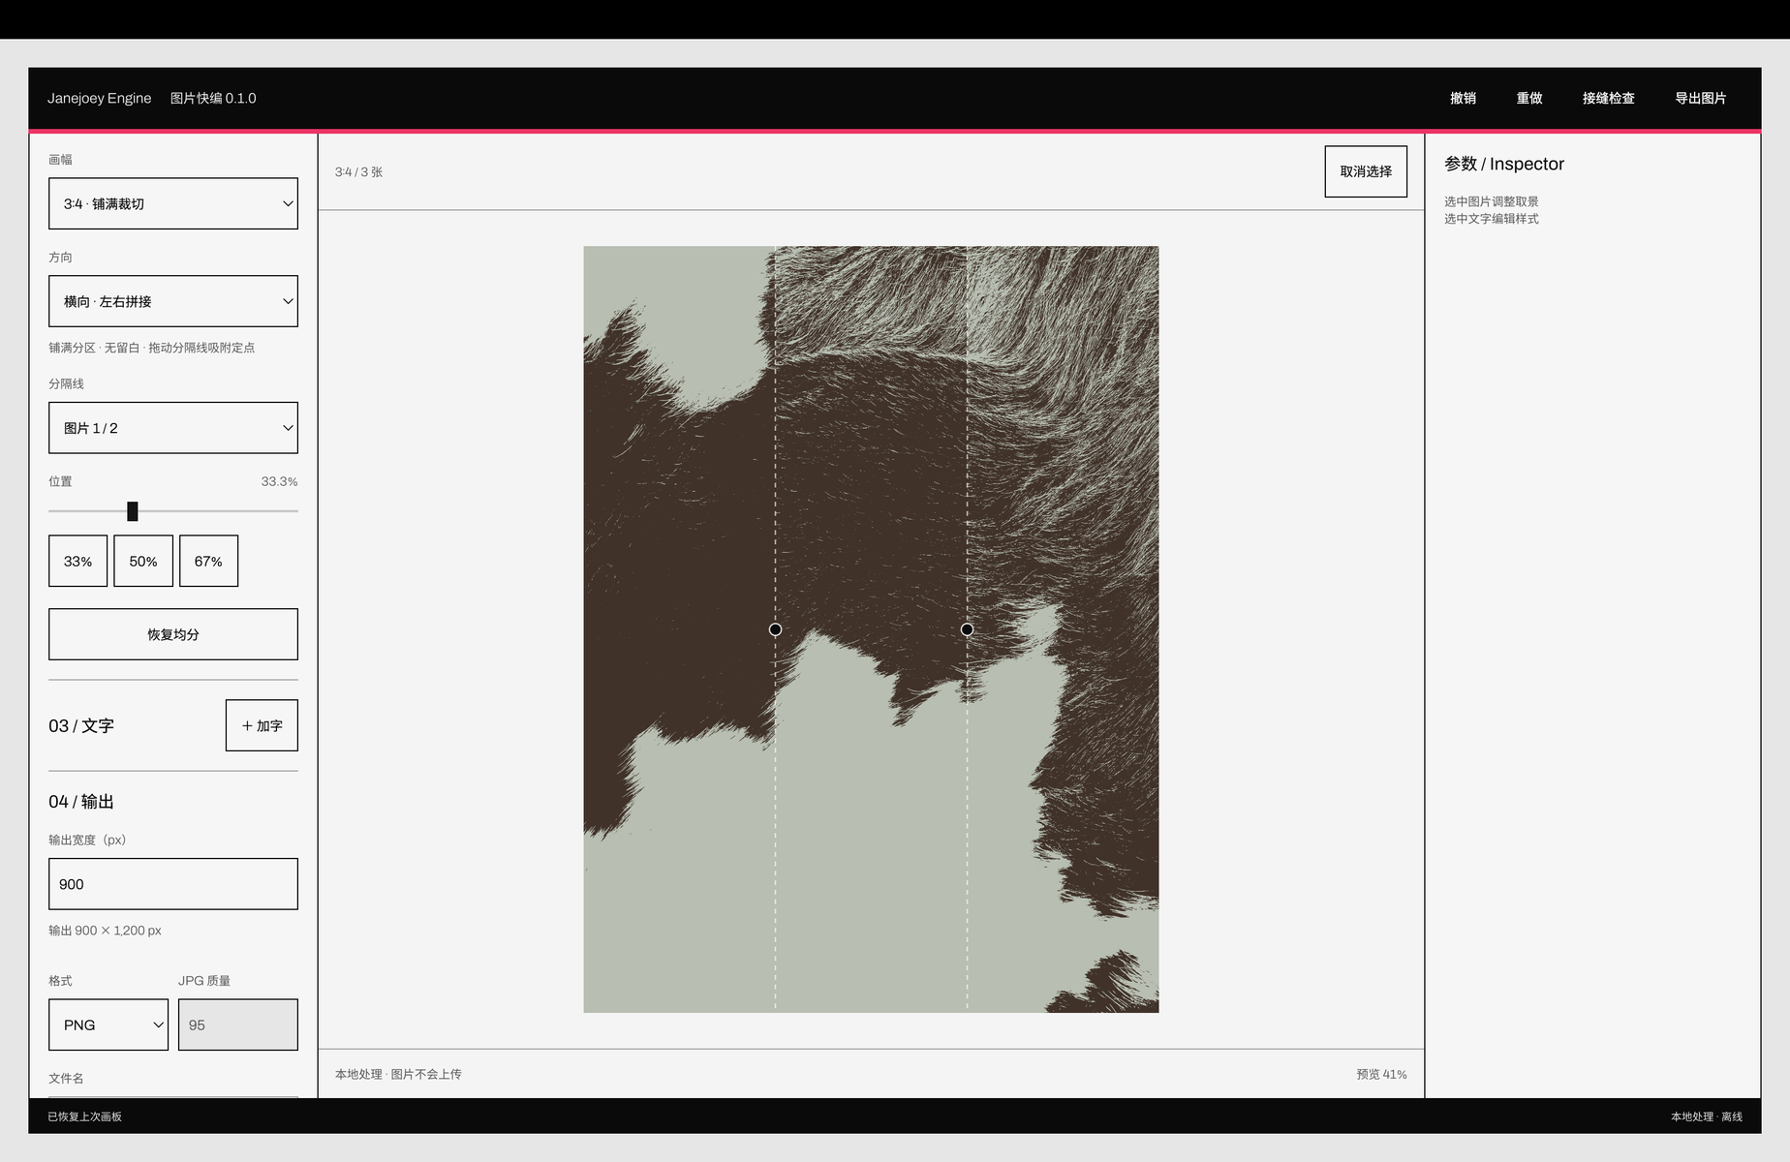The width and height of the screenshot is (1790, 1162).
Task: Click the 图片快编 0.1.0 version label
Action: 213,99
